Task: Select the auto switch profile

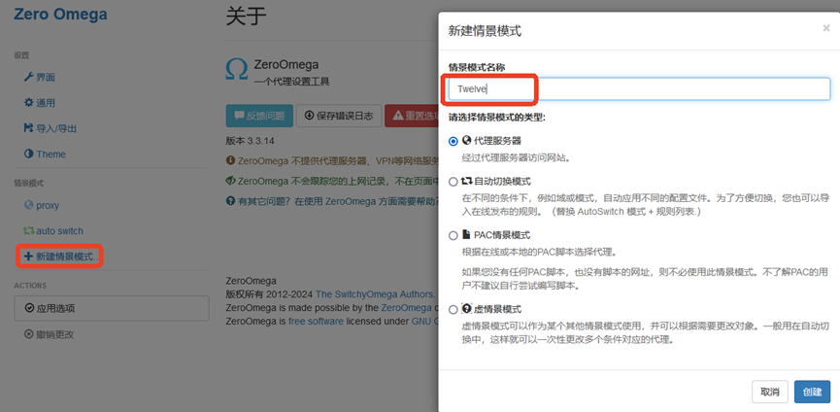Action: click(53, 231)
